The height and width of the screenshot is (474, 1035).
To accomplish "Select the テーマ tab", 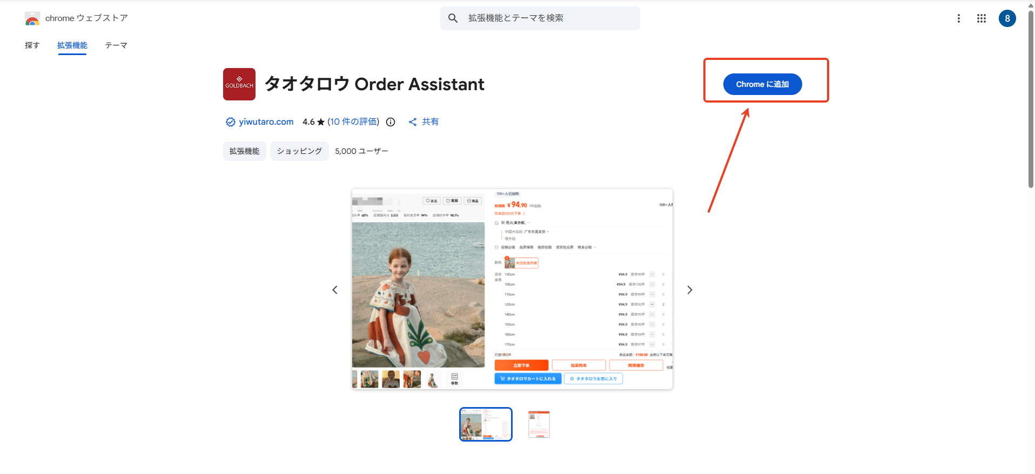I will point(116,45).
